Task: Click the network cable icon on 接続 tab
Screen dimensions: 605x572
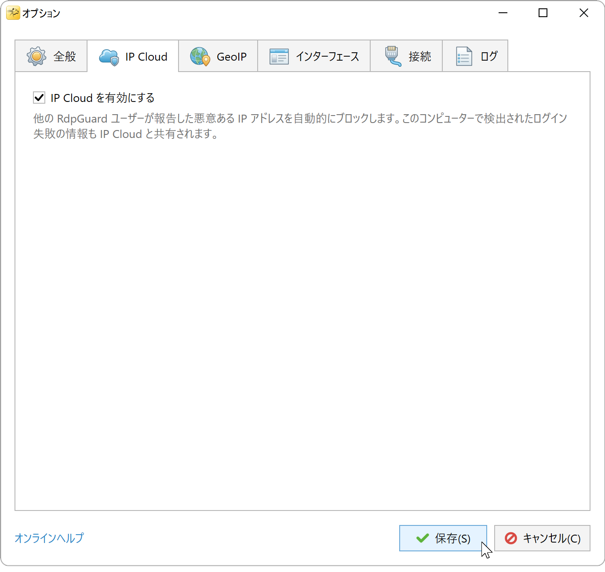Action: [x=392, y=56]
